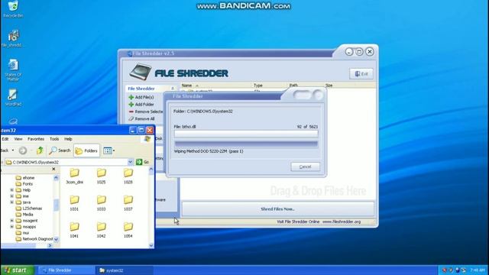Expand the ime folder in tree
Image resolution: width=489 pixels, height=275 pixels.
point(12,196)
